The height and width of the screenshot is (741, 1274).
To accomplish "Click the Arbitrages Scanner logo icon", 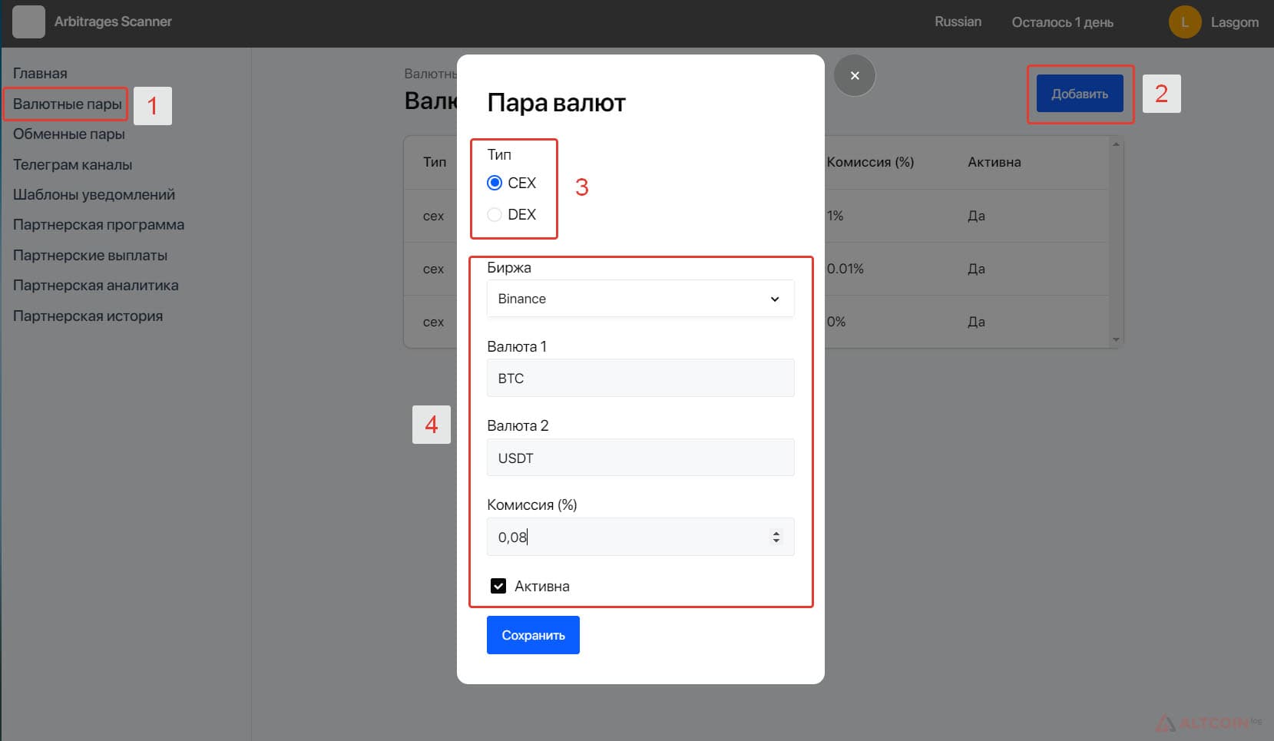I will [28, 22].
